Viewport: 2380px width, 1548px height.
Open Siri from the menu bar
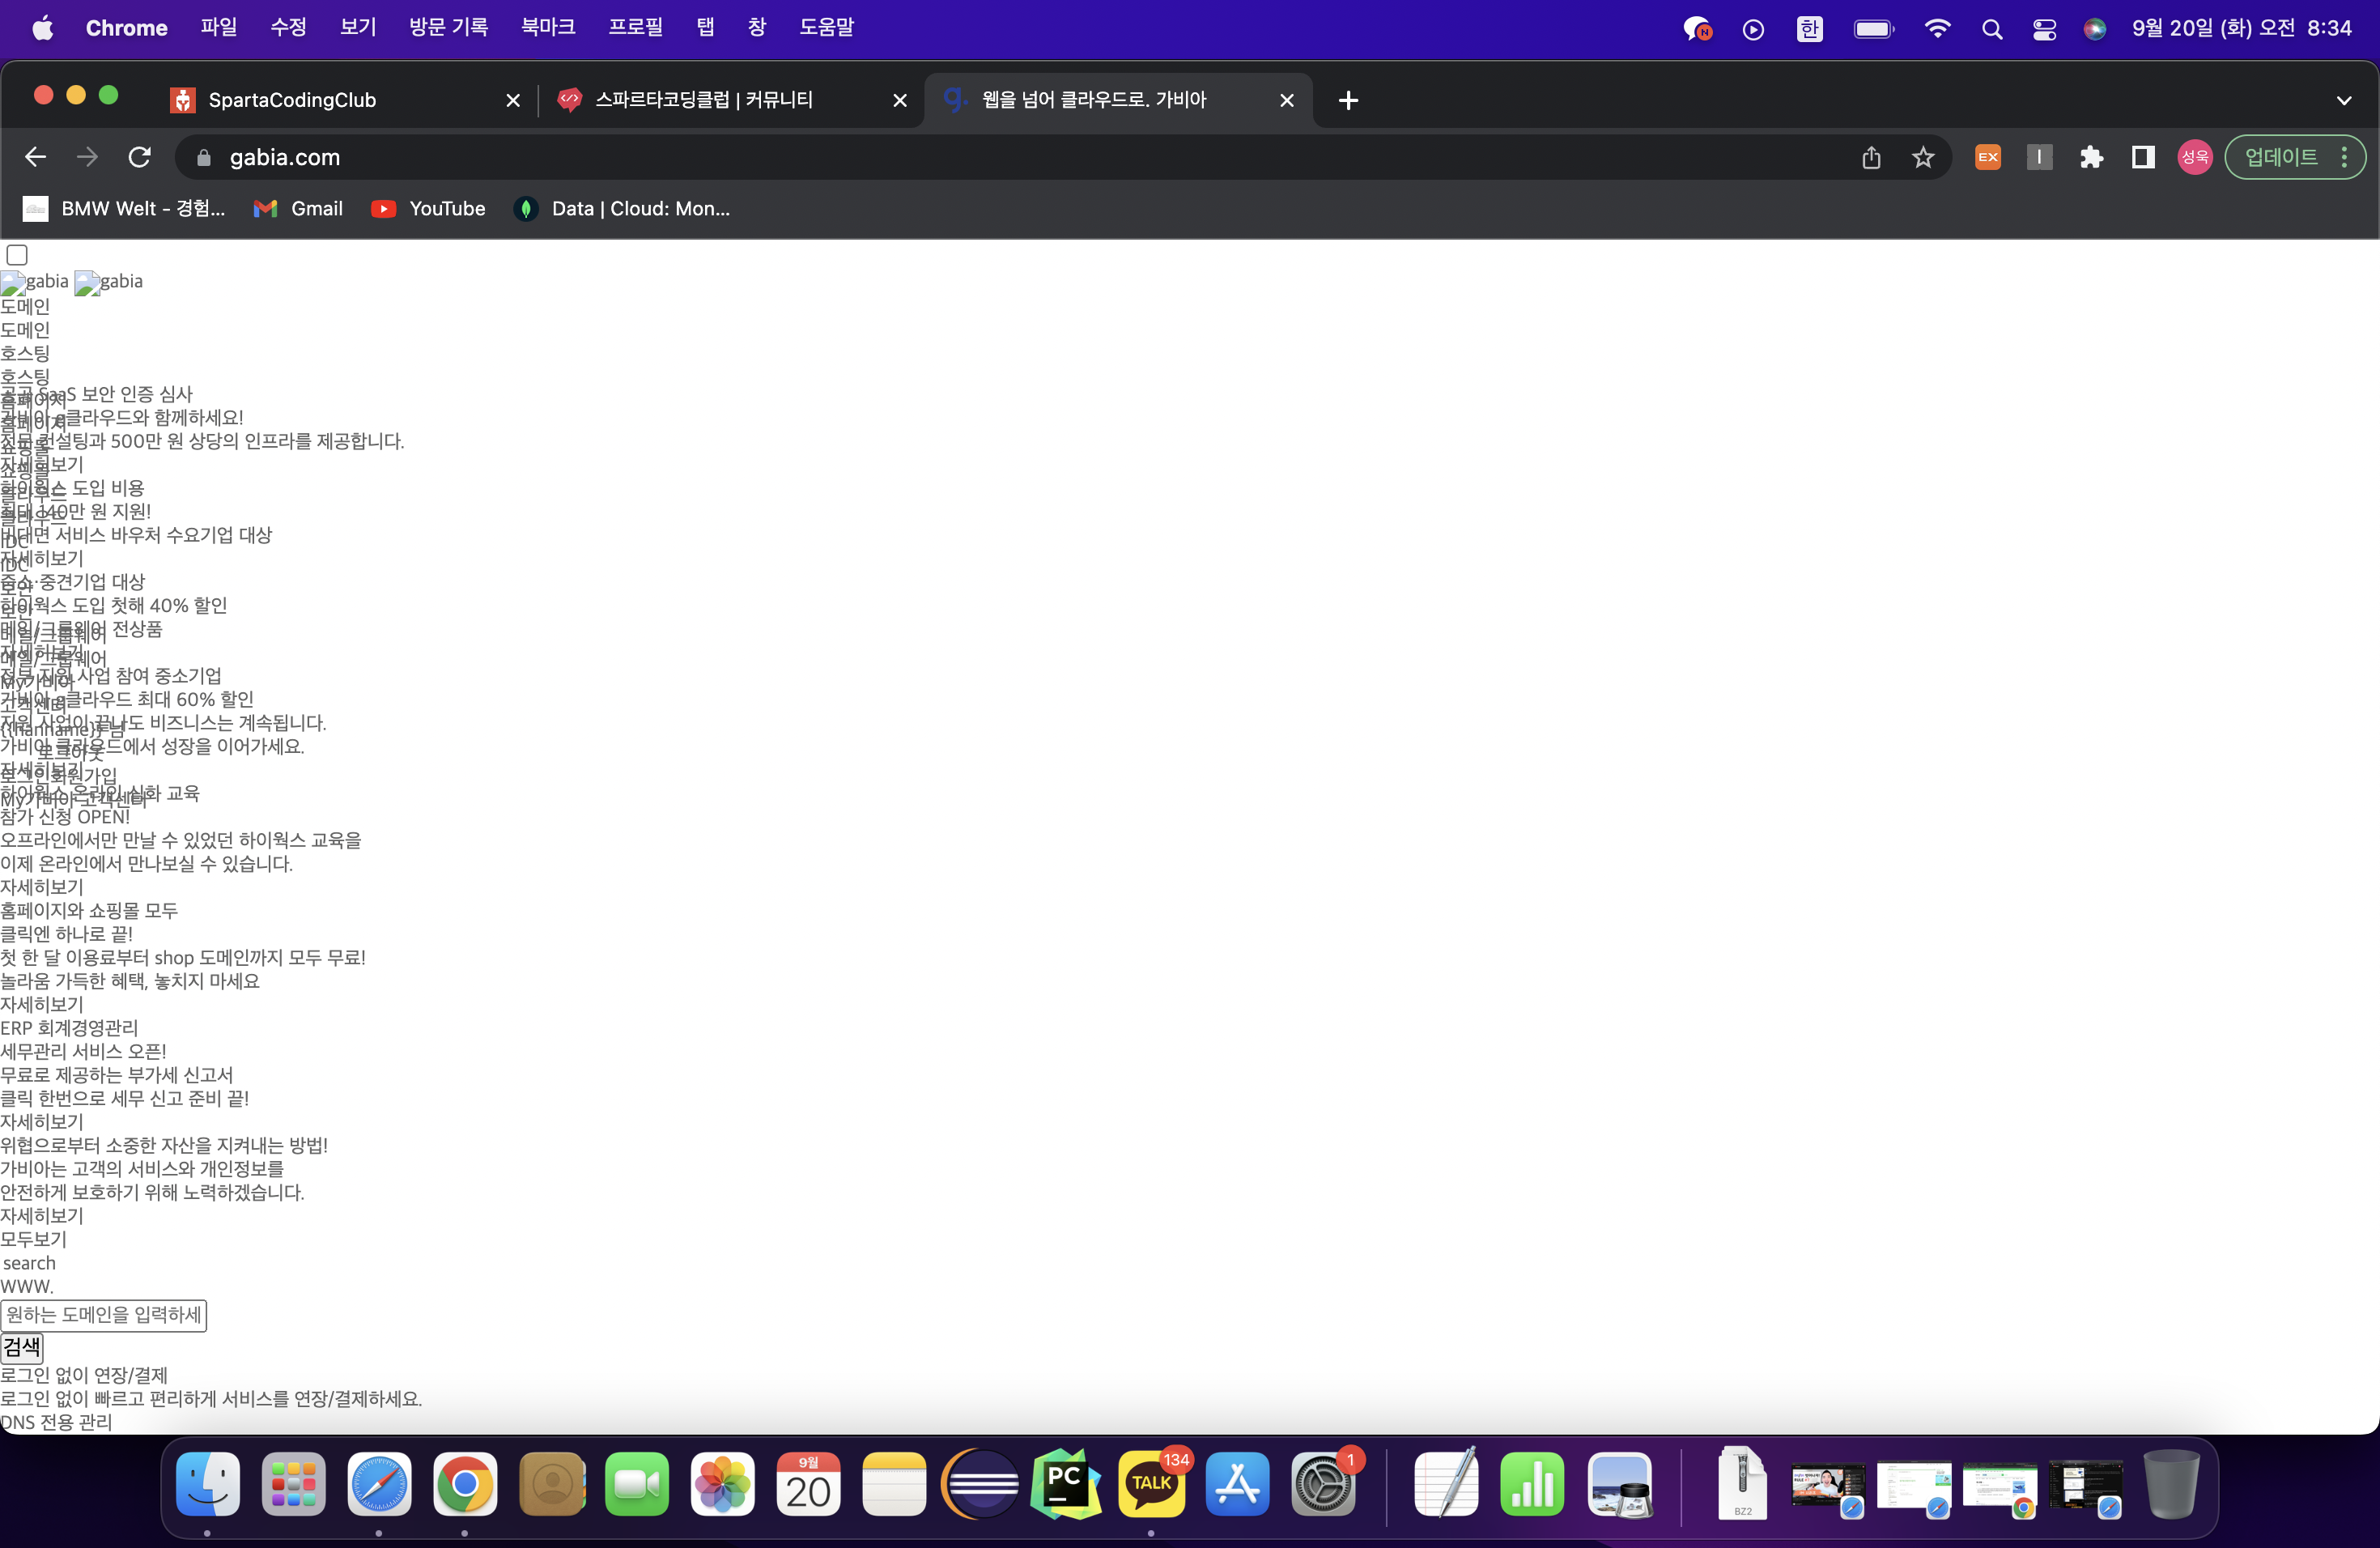click(2094, 29)
